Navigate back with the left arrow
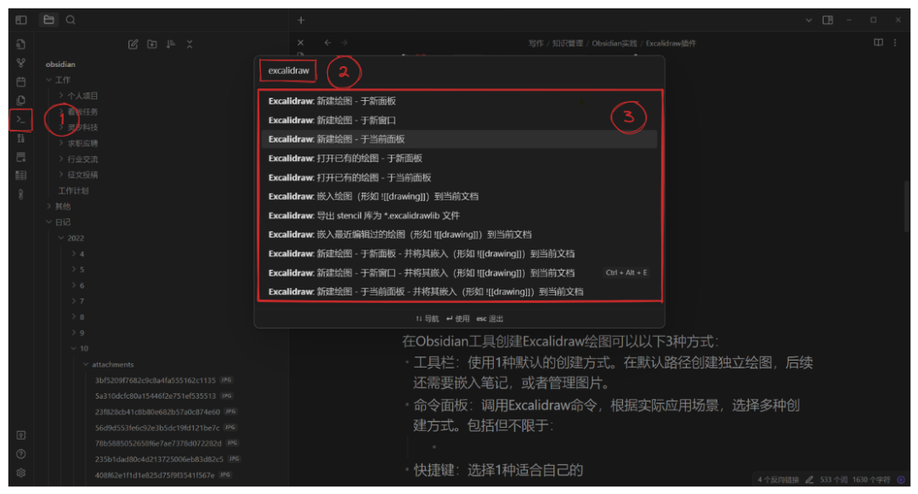Screen dimensions: 918x494 pos(327,42)
